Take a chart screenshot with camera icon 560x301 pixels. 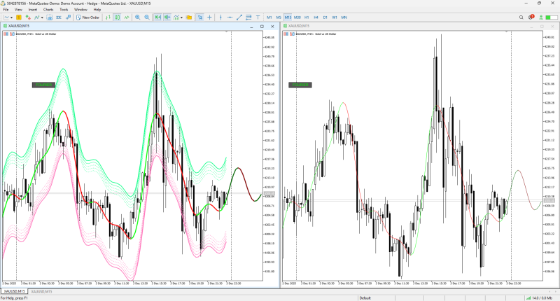pos(50,17)
